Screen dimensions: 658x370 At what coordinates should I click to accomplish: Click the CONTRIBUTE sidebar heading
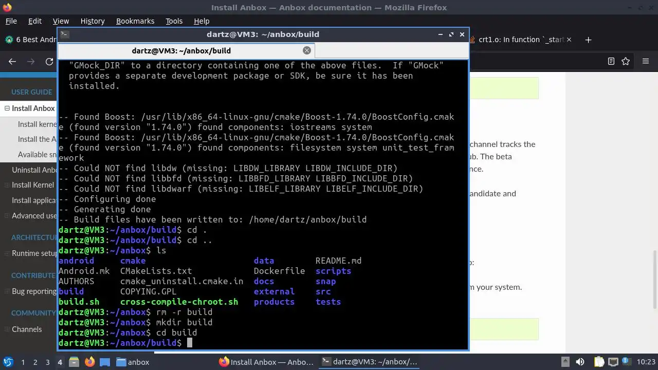34,275
